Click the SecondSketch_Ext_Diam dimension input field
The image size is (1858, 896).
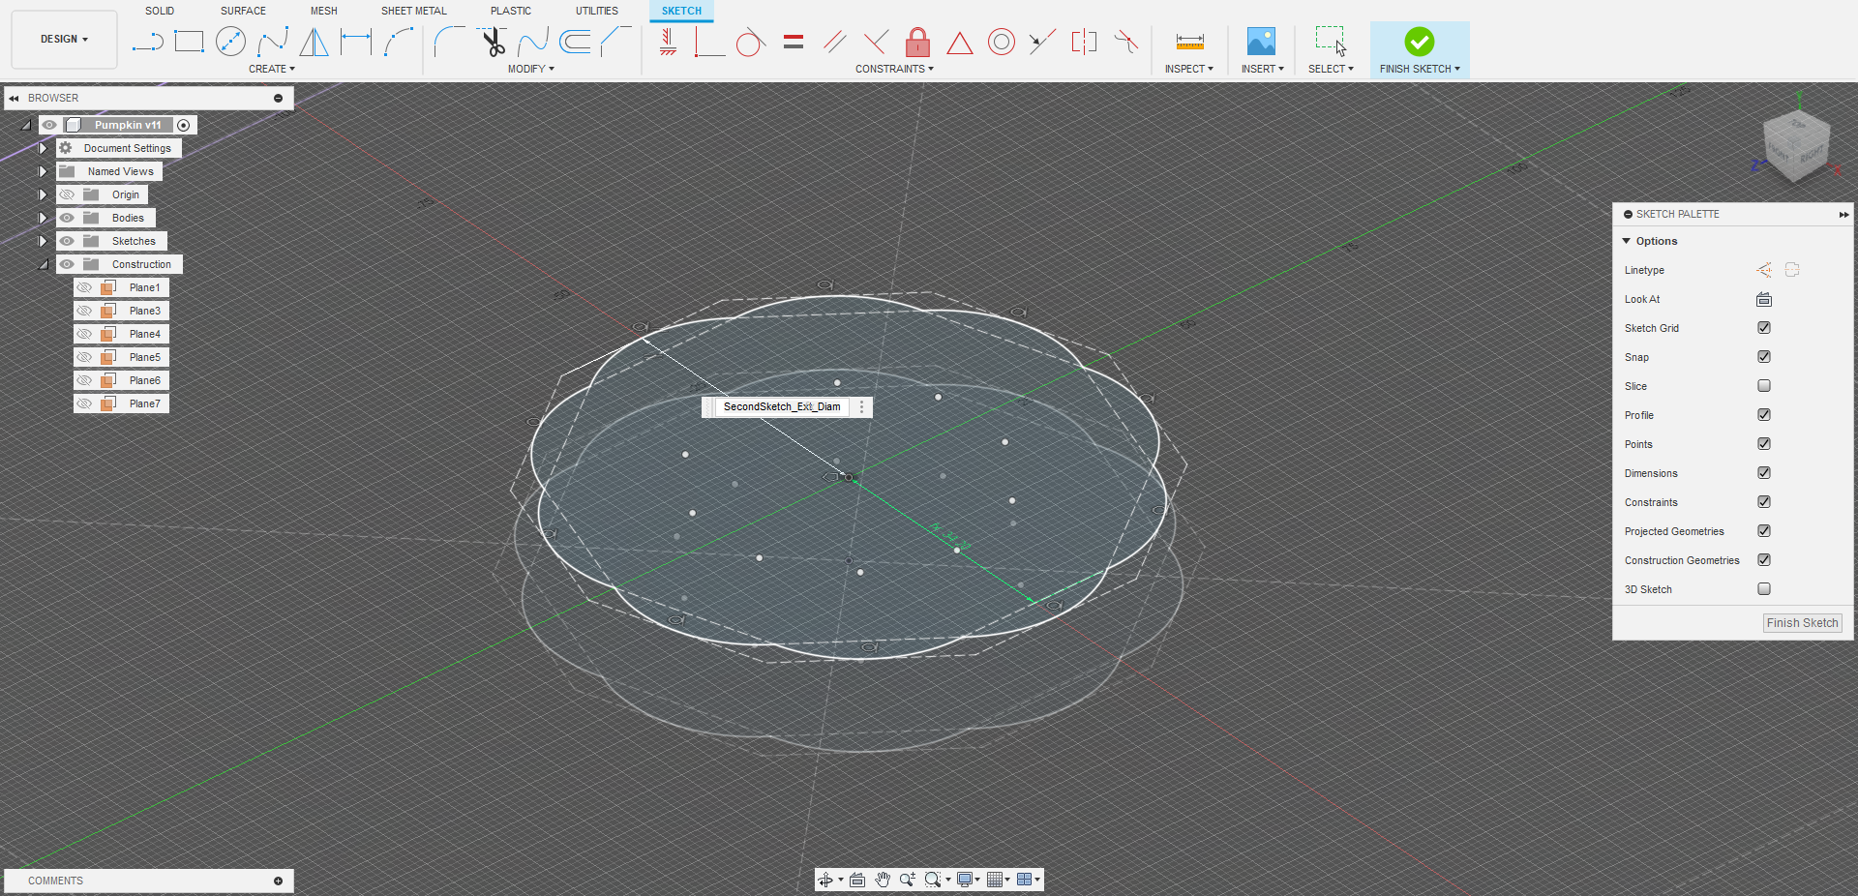pyautogui.click(x=782, y=407)
